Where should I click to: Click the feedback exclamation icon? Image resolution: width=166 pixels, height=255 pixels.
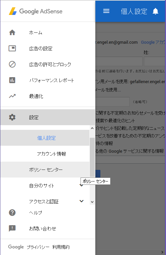pos(12,229)
